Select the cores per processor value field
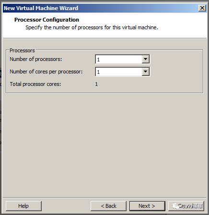This screenshot has width=209, height=215. coord(118,72)
